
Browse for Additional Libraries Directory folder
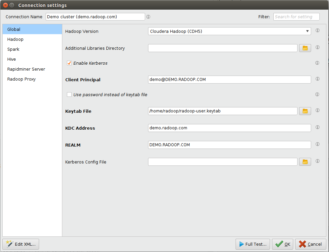pos(305,48)
